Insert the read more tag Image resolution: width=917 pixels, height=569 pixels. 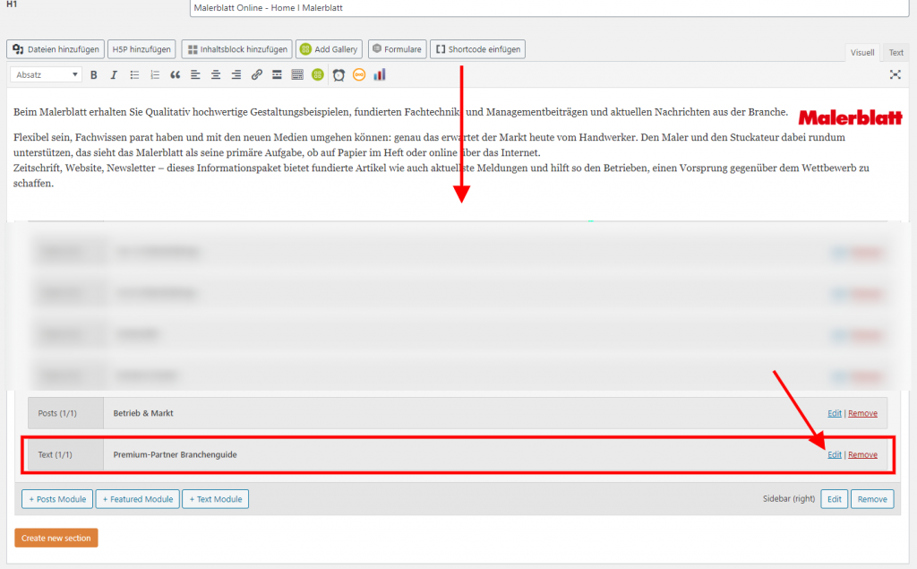point(278,75)
